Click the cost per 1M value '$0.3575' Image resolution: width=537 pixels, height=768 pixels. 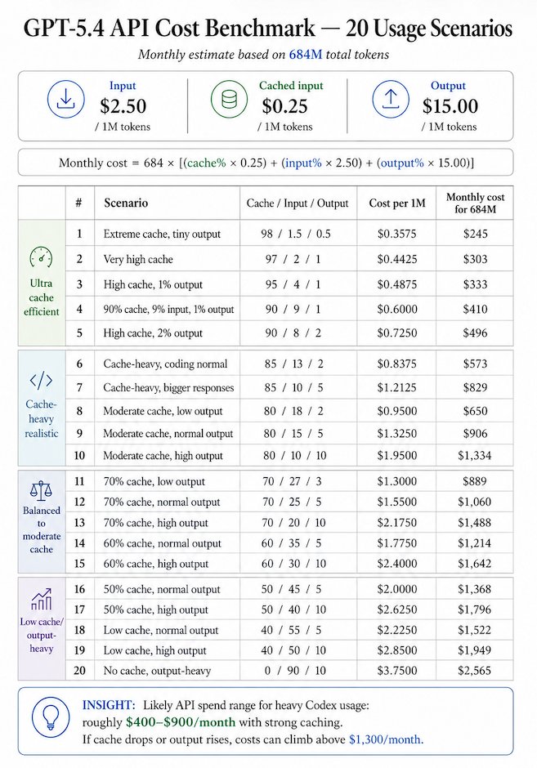(397, 234)
